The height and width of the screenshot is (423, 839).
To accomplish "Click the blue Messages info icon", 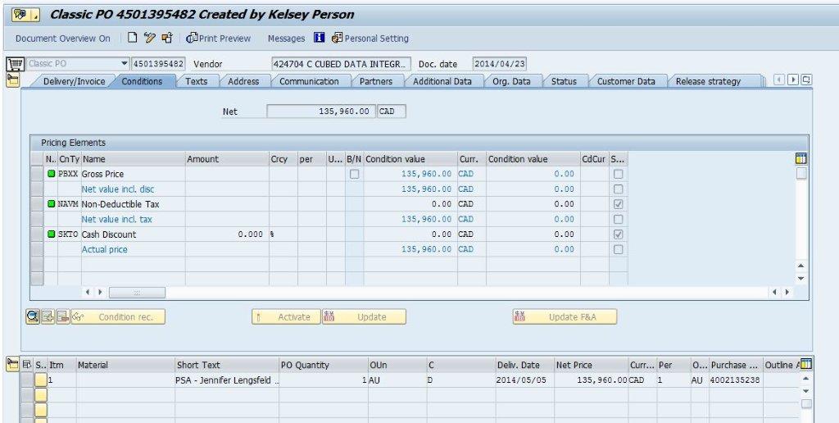I will [320, 38].
